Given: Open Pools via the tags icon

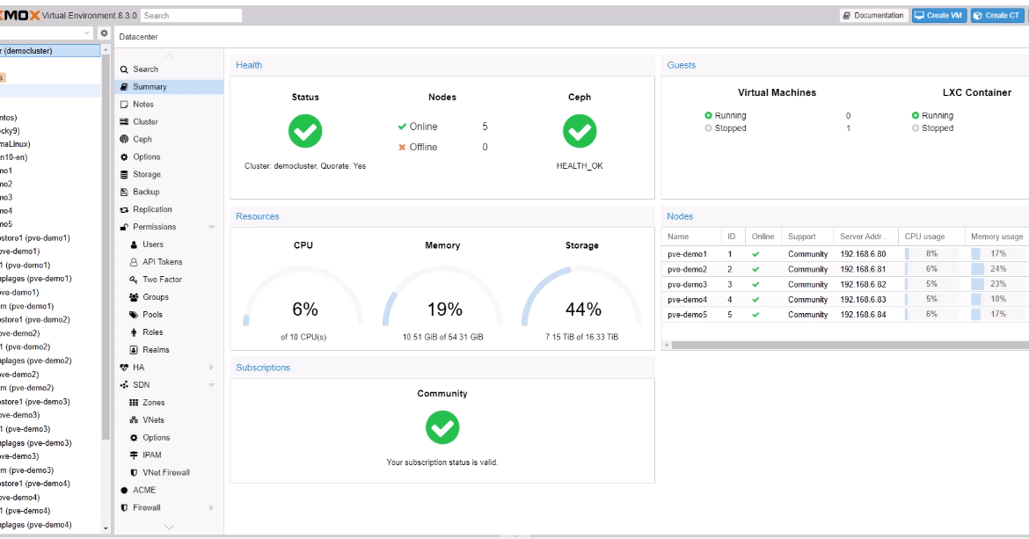Looking at the screenshot, I should [134, 315].
